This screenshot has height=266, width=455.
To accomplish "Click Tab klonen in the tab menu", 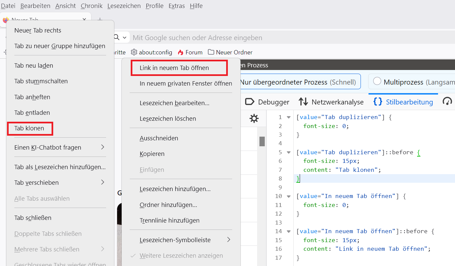I will click(x=29, y=128).
